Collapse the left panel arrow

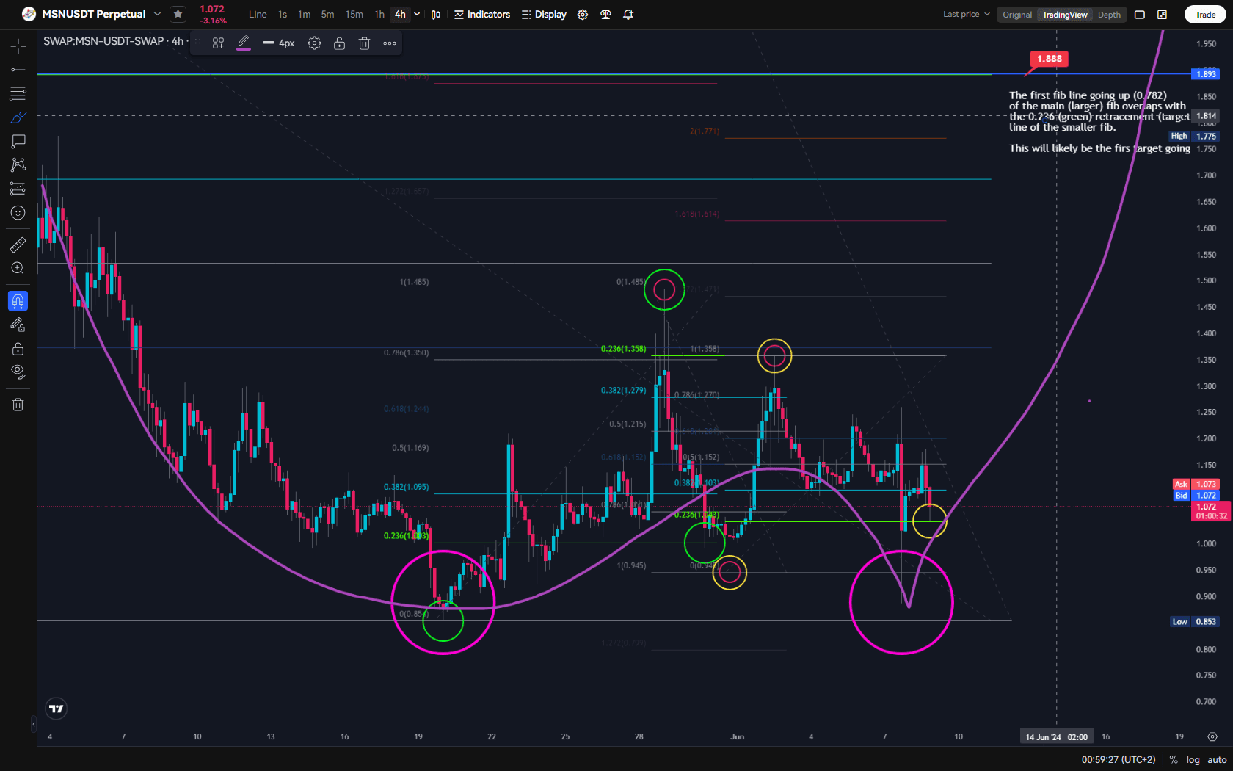pos(33,725)
